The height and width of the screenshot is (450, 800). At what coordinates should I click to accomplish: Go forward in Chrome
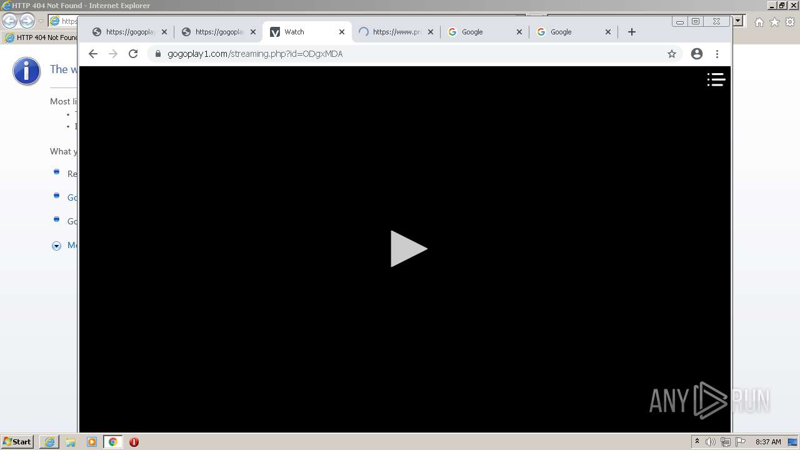[113, 54]
